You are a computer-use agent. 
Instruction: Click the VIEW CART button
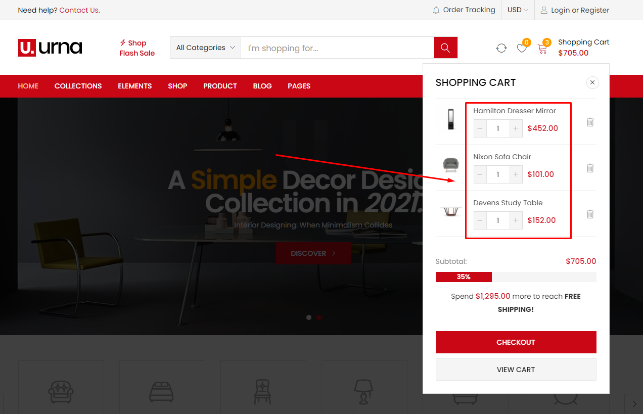tap(516, 370)
